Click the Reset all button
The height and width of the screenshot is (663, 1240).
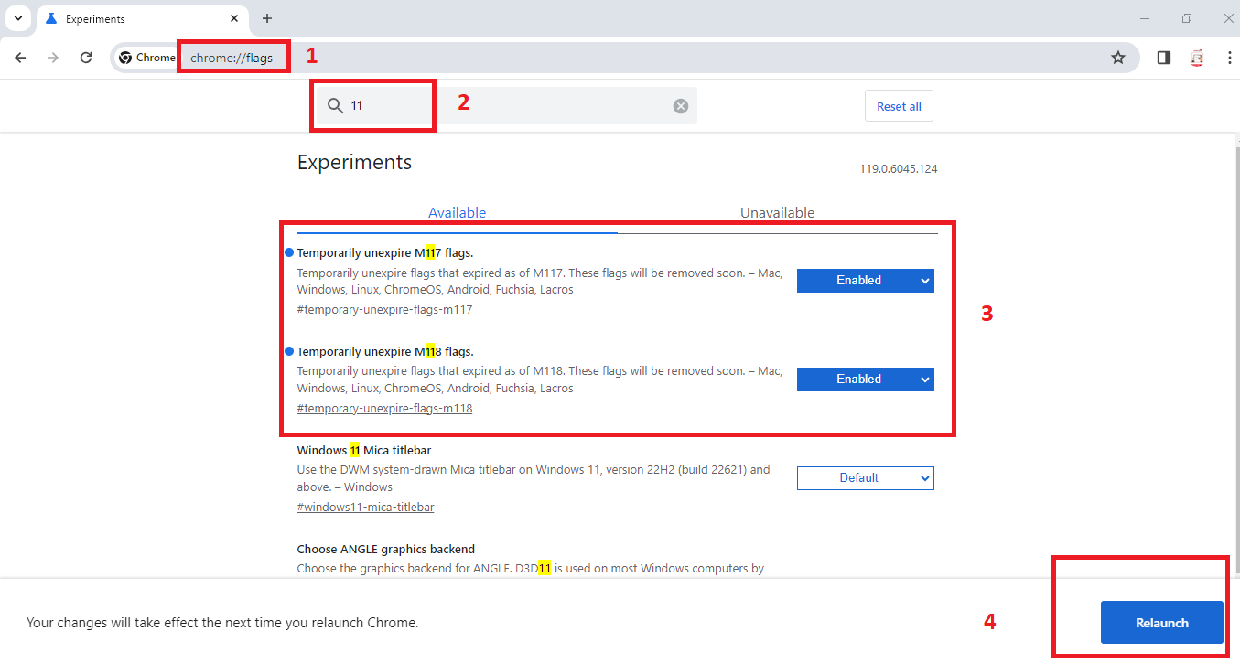click(x=899, y=106)
